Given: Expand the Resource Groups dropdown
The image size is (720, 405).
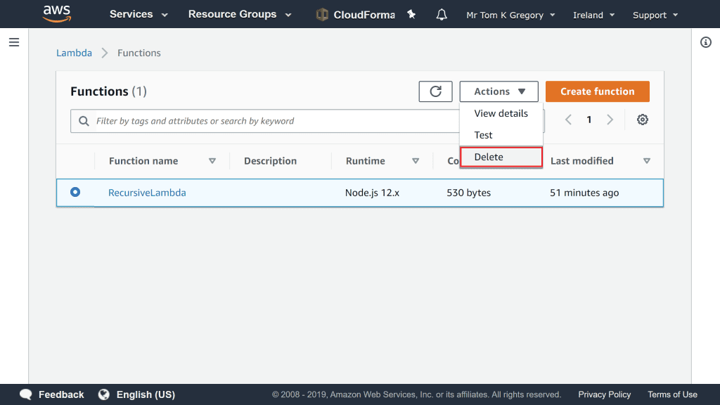Looking at the screenshot, I should pyautogui.click(x=239, y=15).
